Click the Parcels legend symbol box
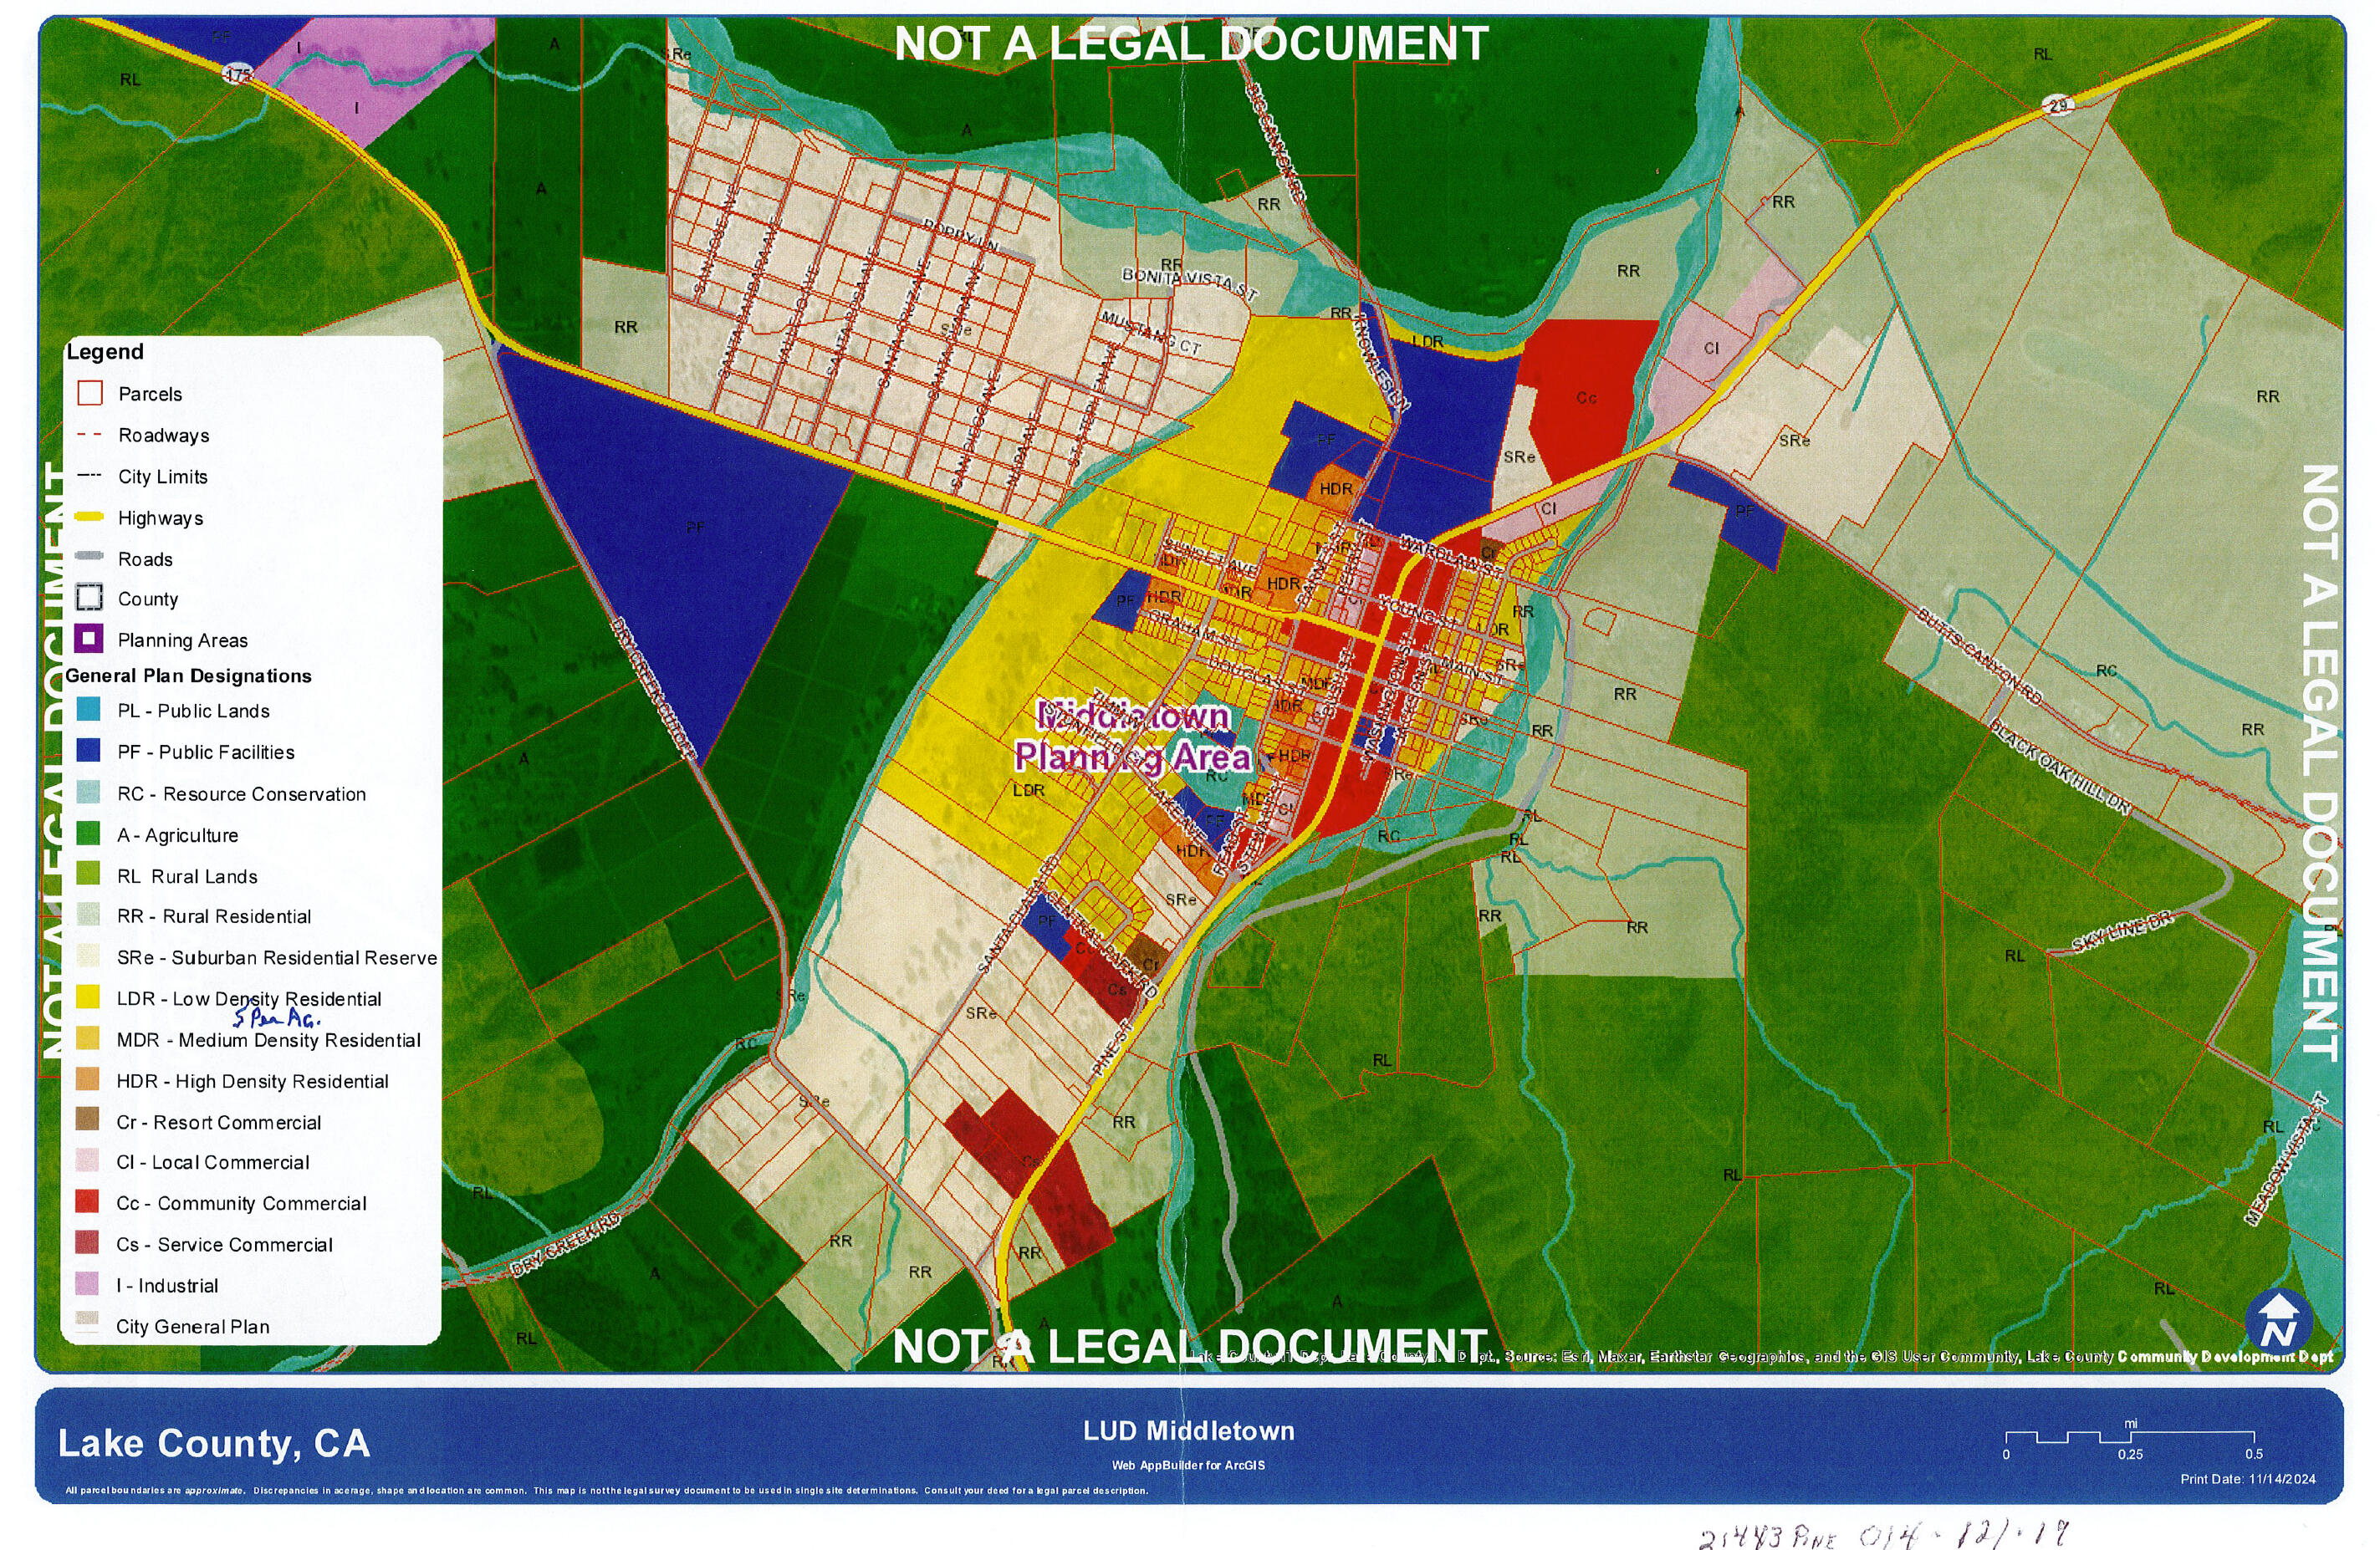The image size is (2380, 1550). pos(90,393)
